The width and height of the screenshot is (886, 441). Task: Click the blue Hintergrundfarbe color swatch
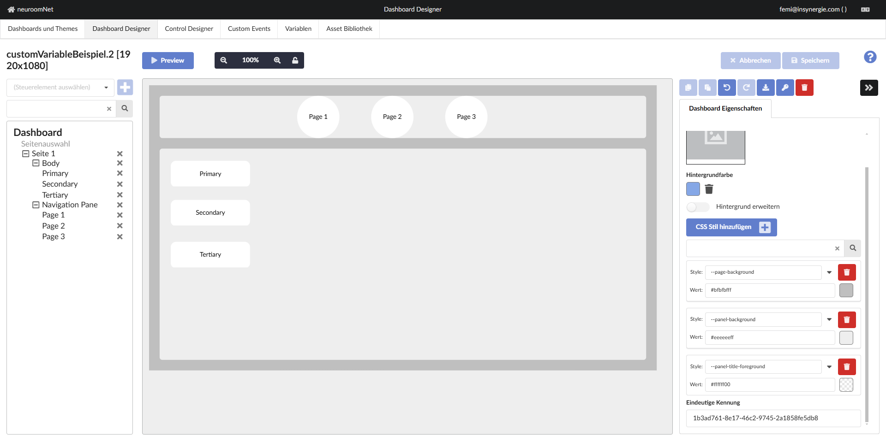click(x=693, y=189)
